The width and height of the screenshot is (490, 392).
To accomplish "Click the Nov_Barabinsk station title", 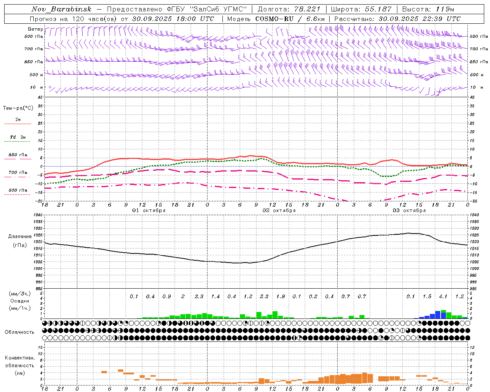I will [61, 9].
